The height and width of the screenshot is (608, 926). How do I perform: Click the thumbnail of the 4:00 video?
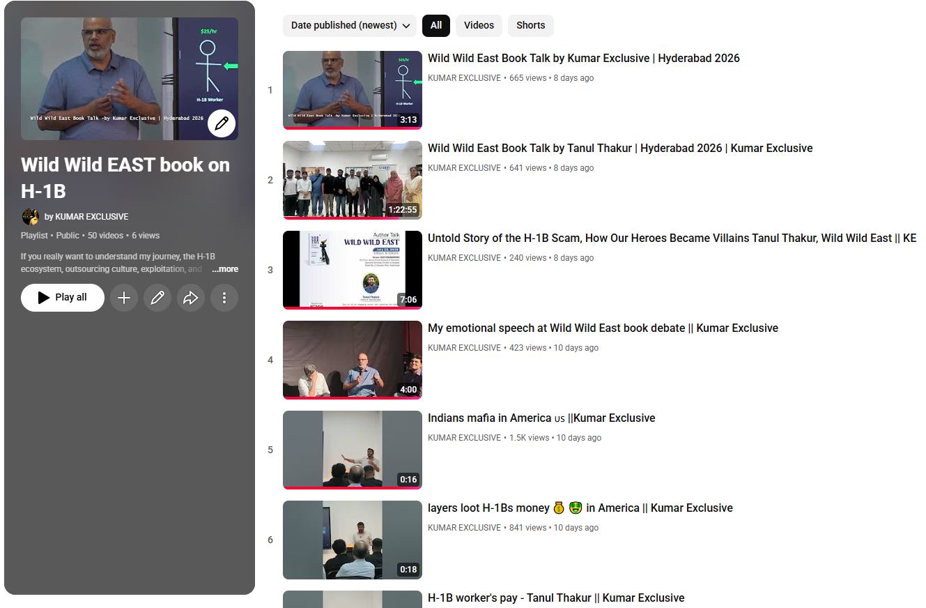tap(353, 360)
